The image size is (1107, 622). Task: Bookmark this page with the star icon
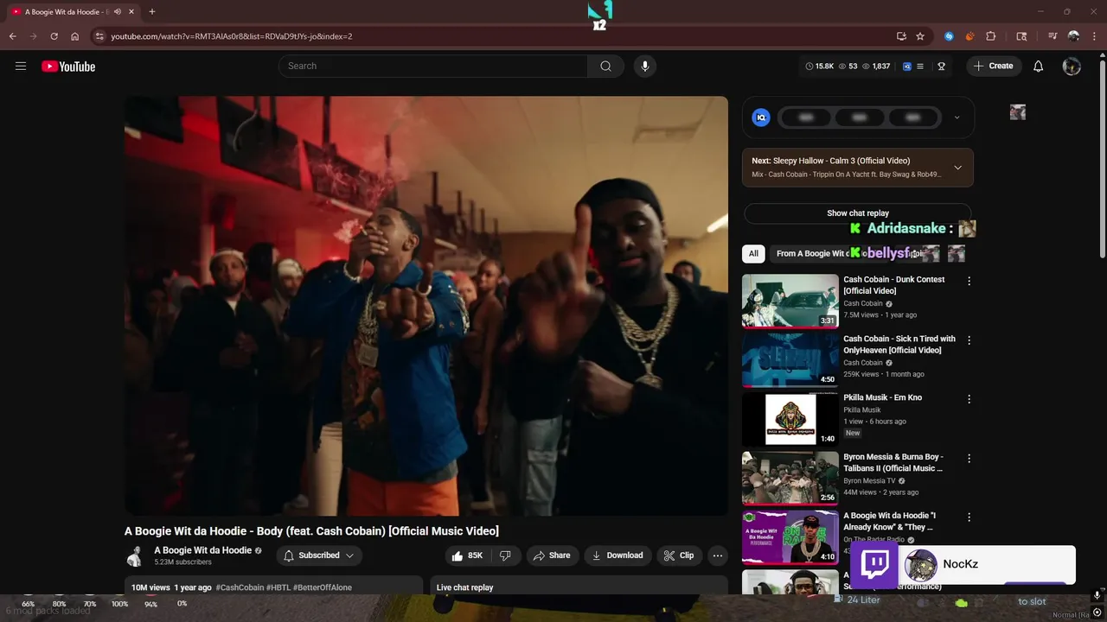tap(920, 36)
